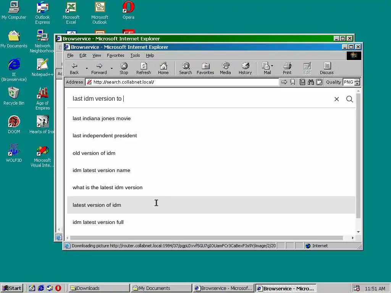Select suggestion "what is the latest idm version"

coord(211,187)
